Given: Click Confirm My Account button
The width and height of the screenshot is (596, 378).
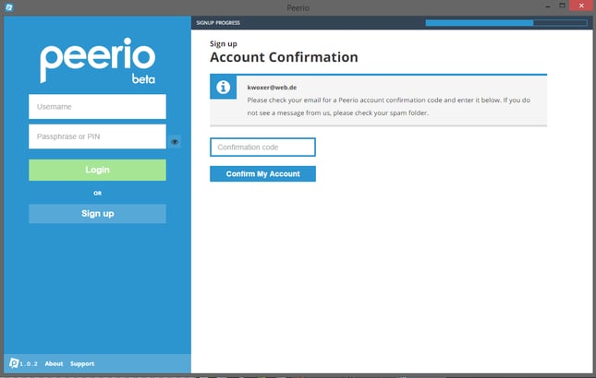Looking at the screenshot, I should [x=262, y=173].
